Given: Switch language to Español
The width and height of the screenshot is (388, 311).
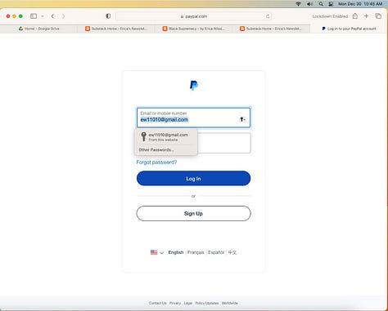Looking at the screenshot, I should [x=216, y=252].
